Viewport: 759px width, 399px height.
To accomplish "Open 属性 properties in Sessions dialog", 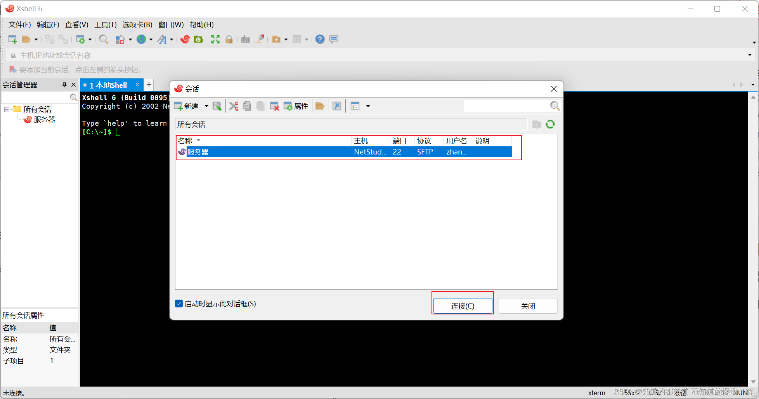I will tap(296, 106).
